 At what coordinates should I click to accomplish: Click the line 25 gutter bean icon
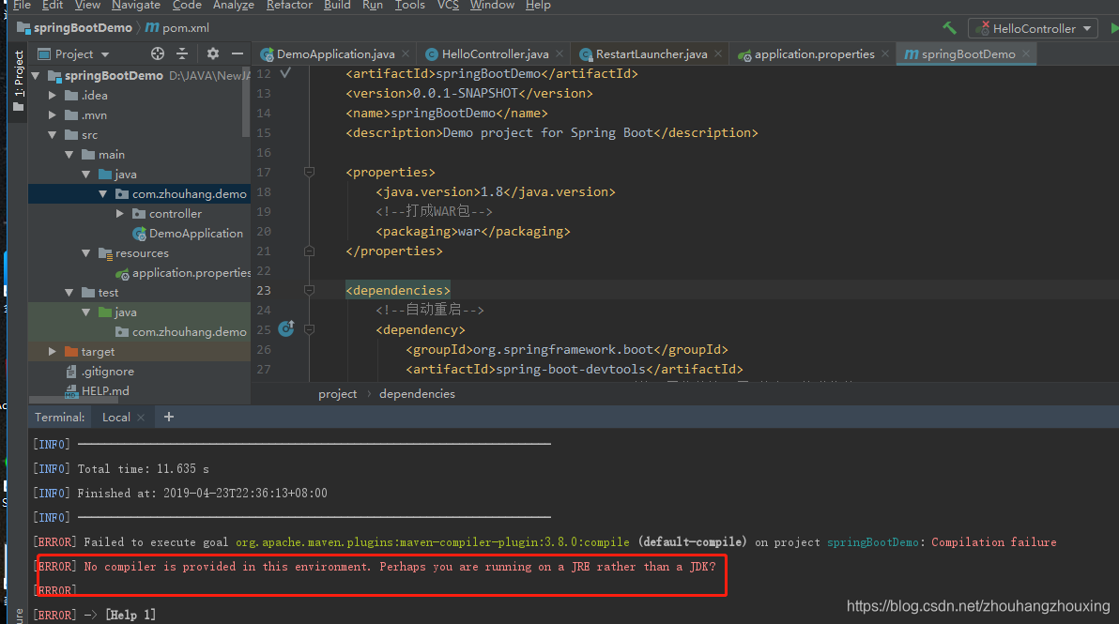coord(286,328)
